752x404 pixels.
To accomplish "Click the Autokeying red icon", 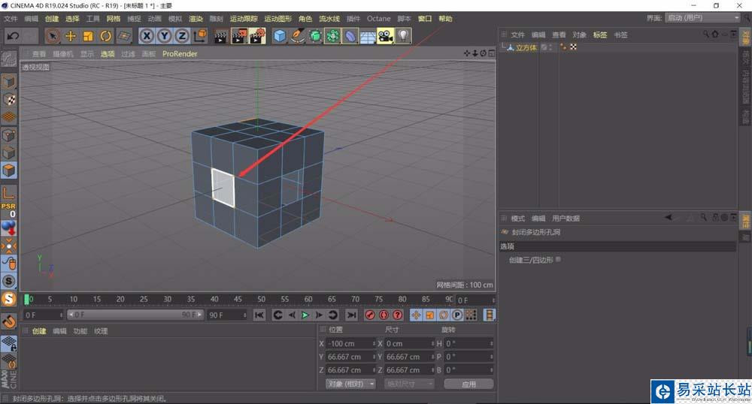I will pyautogui.click(x=384, y=315).
